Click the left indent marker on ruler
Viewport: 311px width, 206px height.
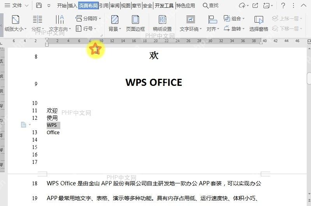(47, 42)
